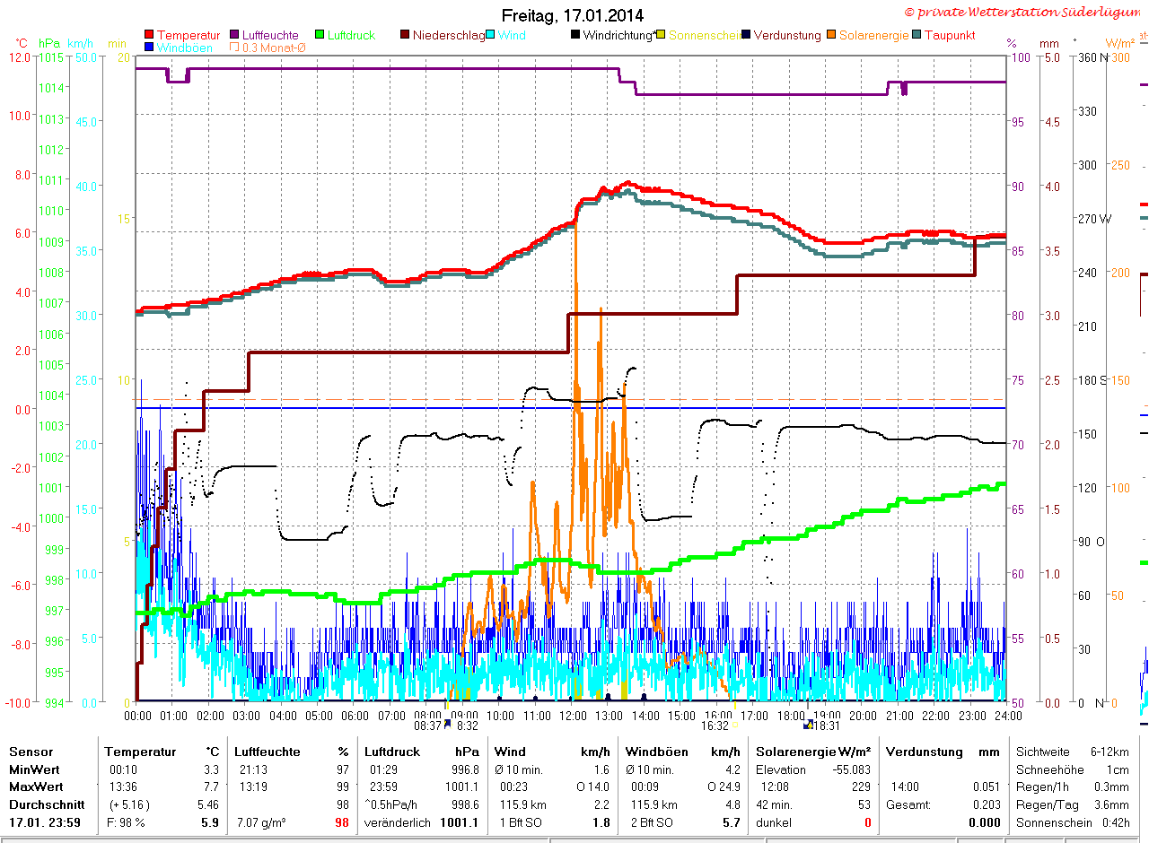1149x843 pixels.
Task: Click the purple Luftfeuchte legend square
Action: tap(235, 36)
